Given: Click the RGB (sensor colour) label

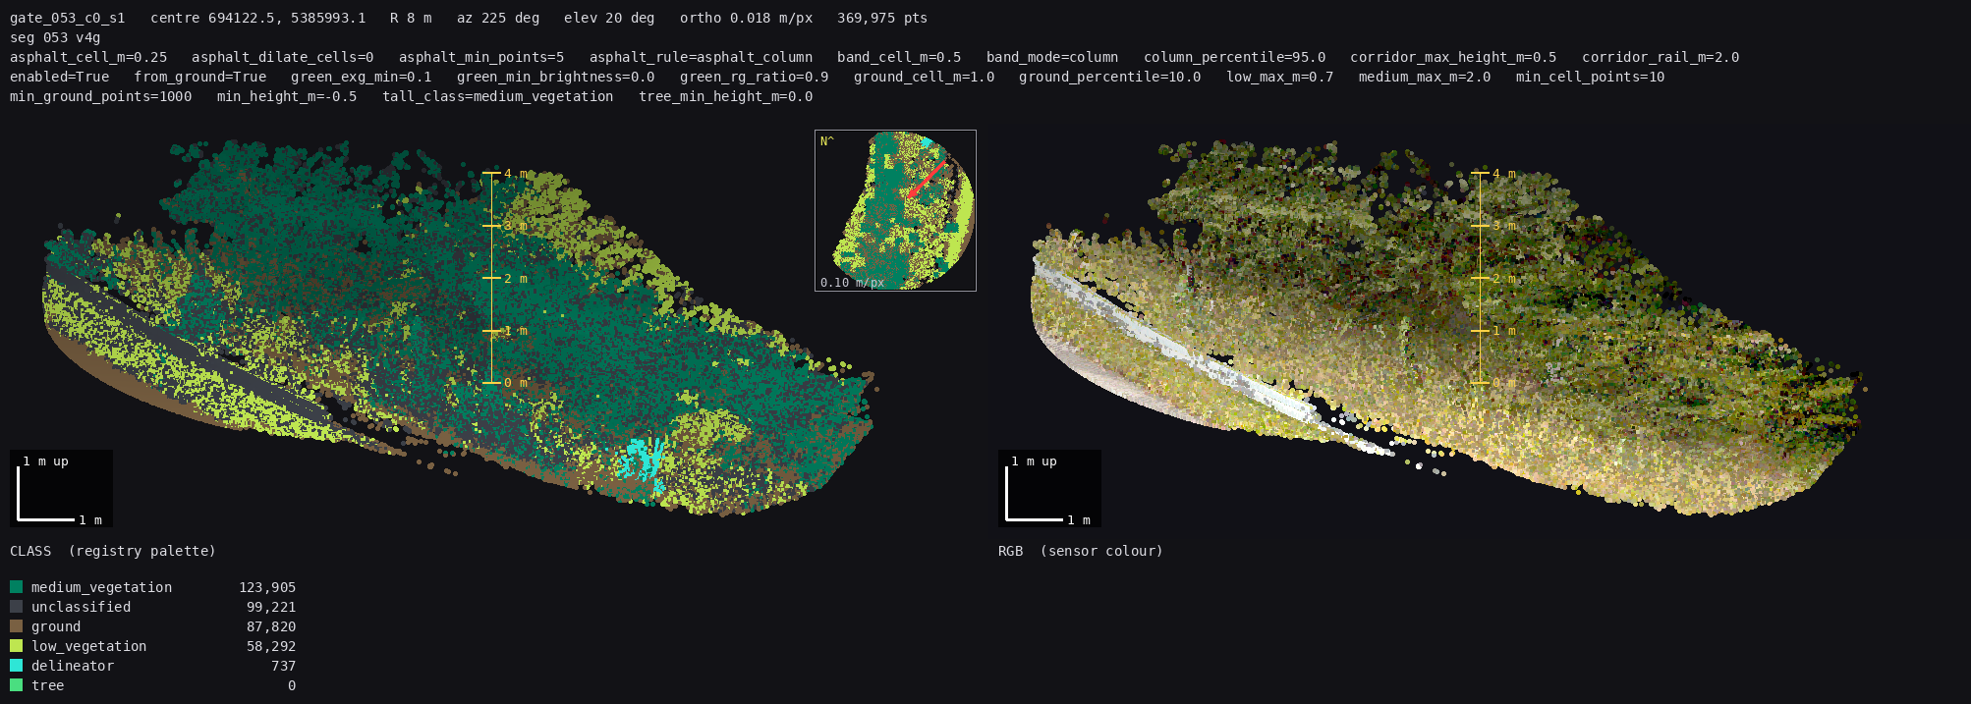Looking at the screenshot, I should [x=1081, y=551].
